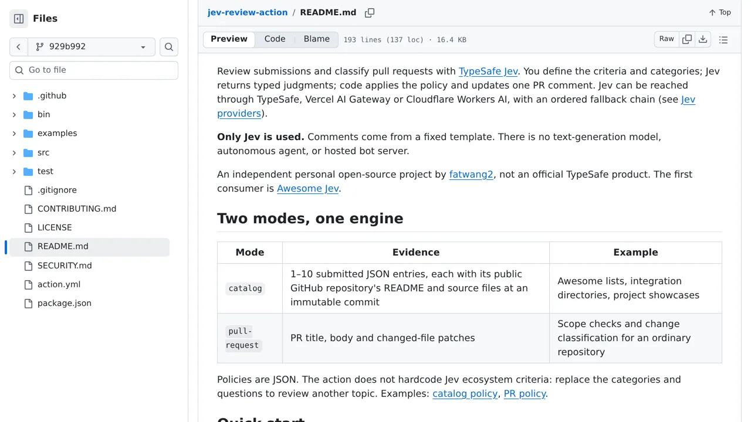This screenshot has width=751, height=422.
Task: Click the LICENSE file icon
Action: coord(28,228)
